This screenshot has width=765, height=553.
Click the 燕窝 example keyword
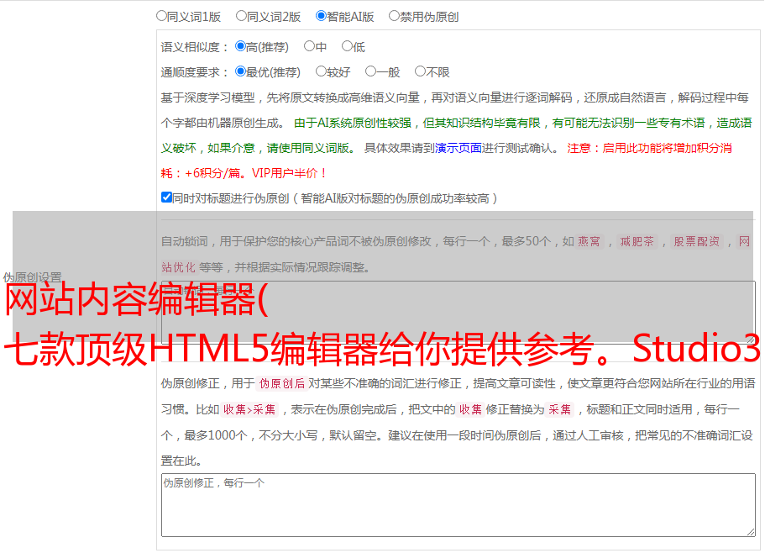[589, 241]
